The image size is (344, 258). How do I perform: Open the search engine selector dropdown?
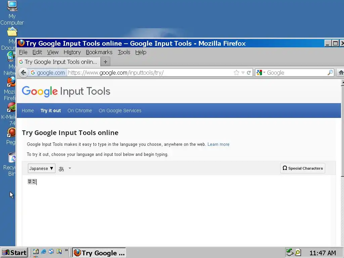(x=261, y=73)
